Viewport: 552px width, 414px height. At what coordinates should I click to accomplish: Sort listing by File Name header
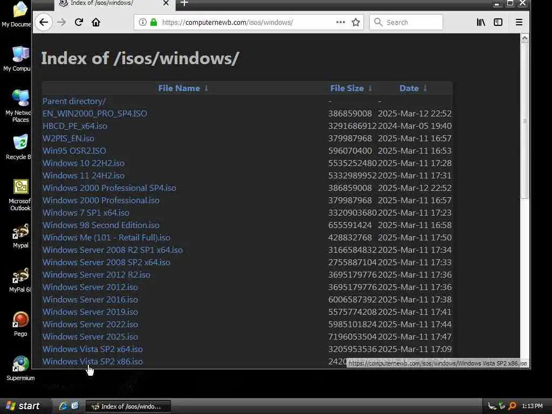tap(179, 88)
